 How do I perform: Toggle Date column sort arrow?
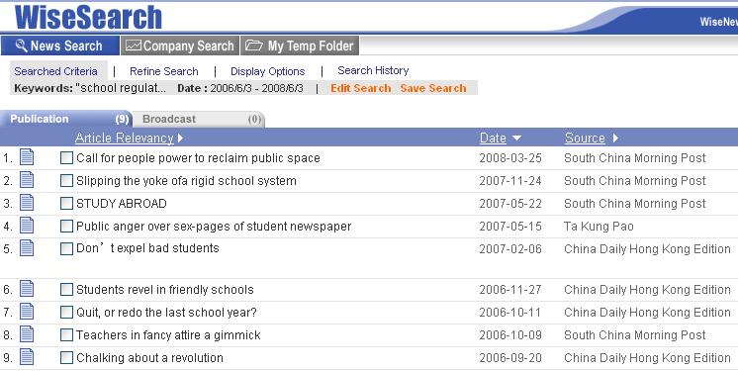tap(516, 138)
